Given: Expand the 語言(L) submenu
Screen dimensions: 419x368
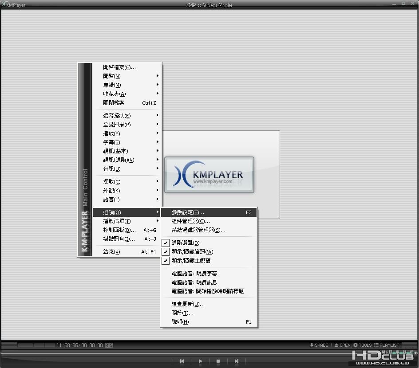Looking at the screenshot, I should tap(127, 200).
